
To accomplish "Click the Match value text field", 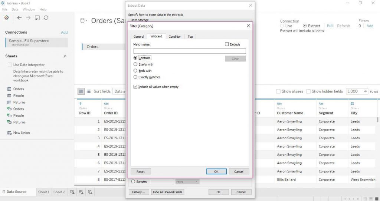I will click(190, 51).
